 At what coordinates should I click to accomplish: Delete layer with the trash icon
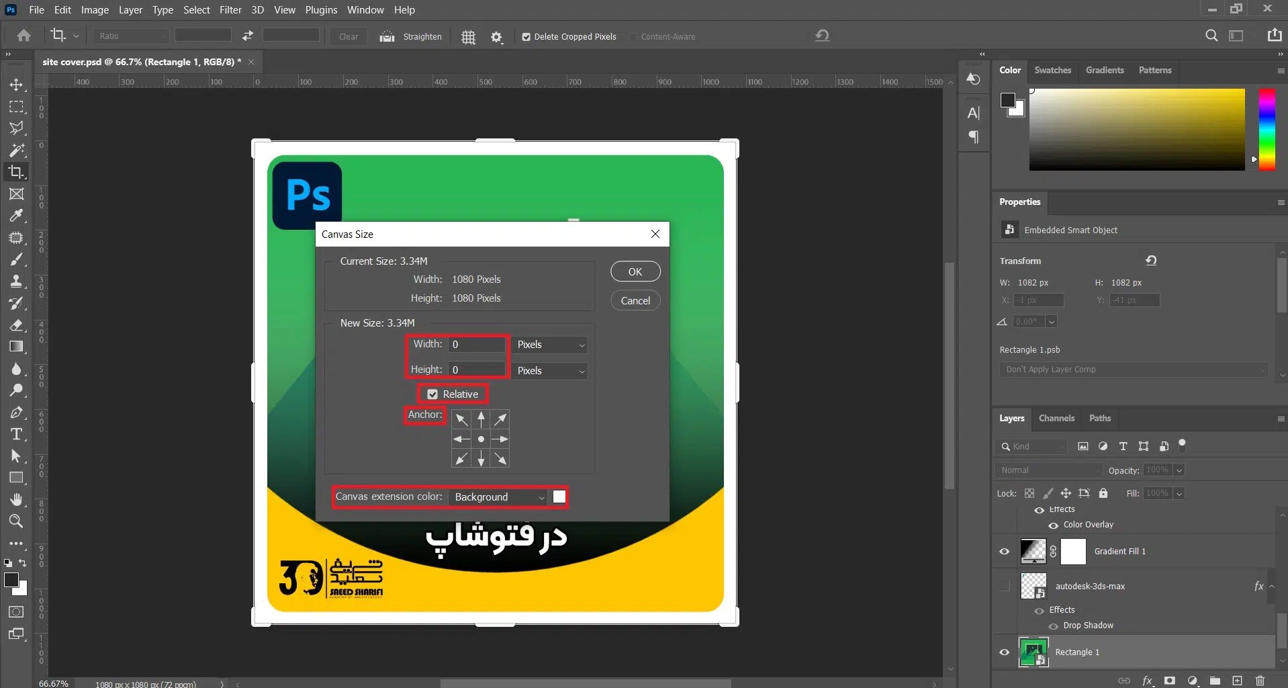pos(1260,681)
